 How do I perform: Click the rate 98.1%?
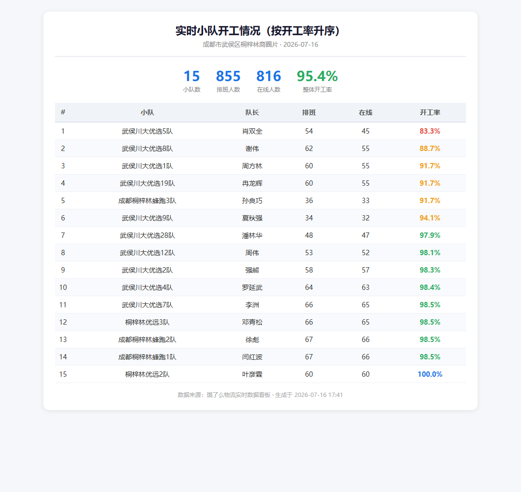(x=430, y=253)
